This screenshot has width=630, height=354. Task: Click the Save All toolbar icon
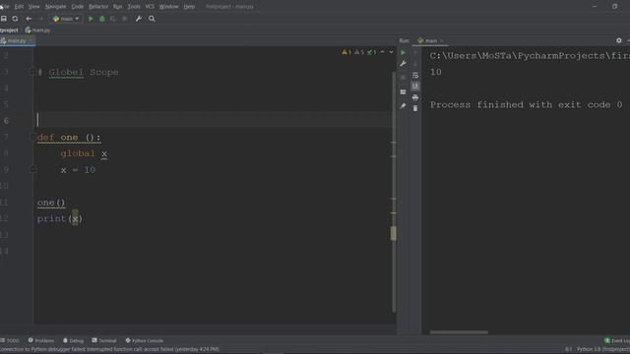(x=4, y=19)
